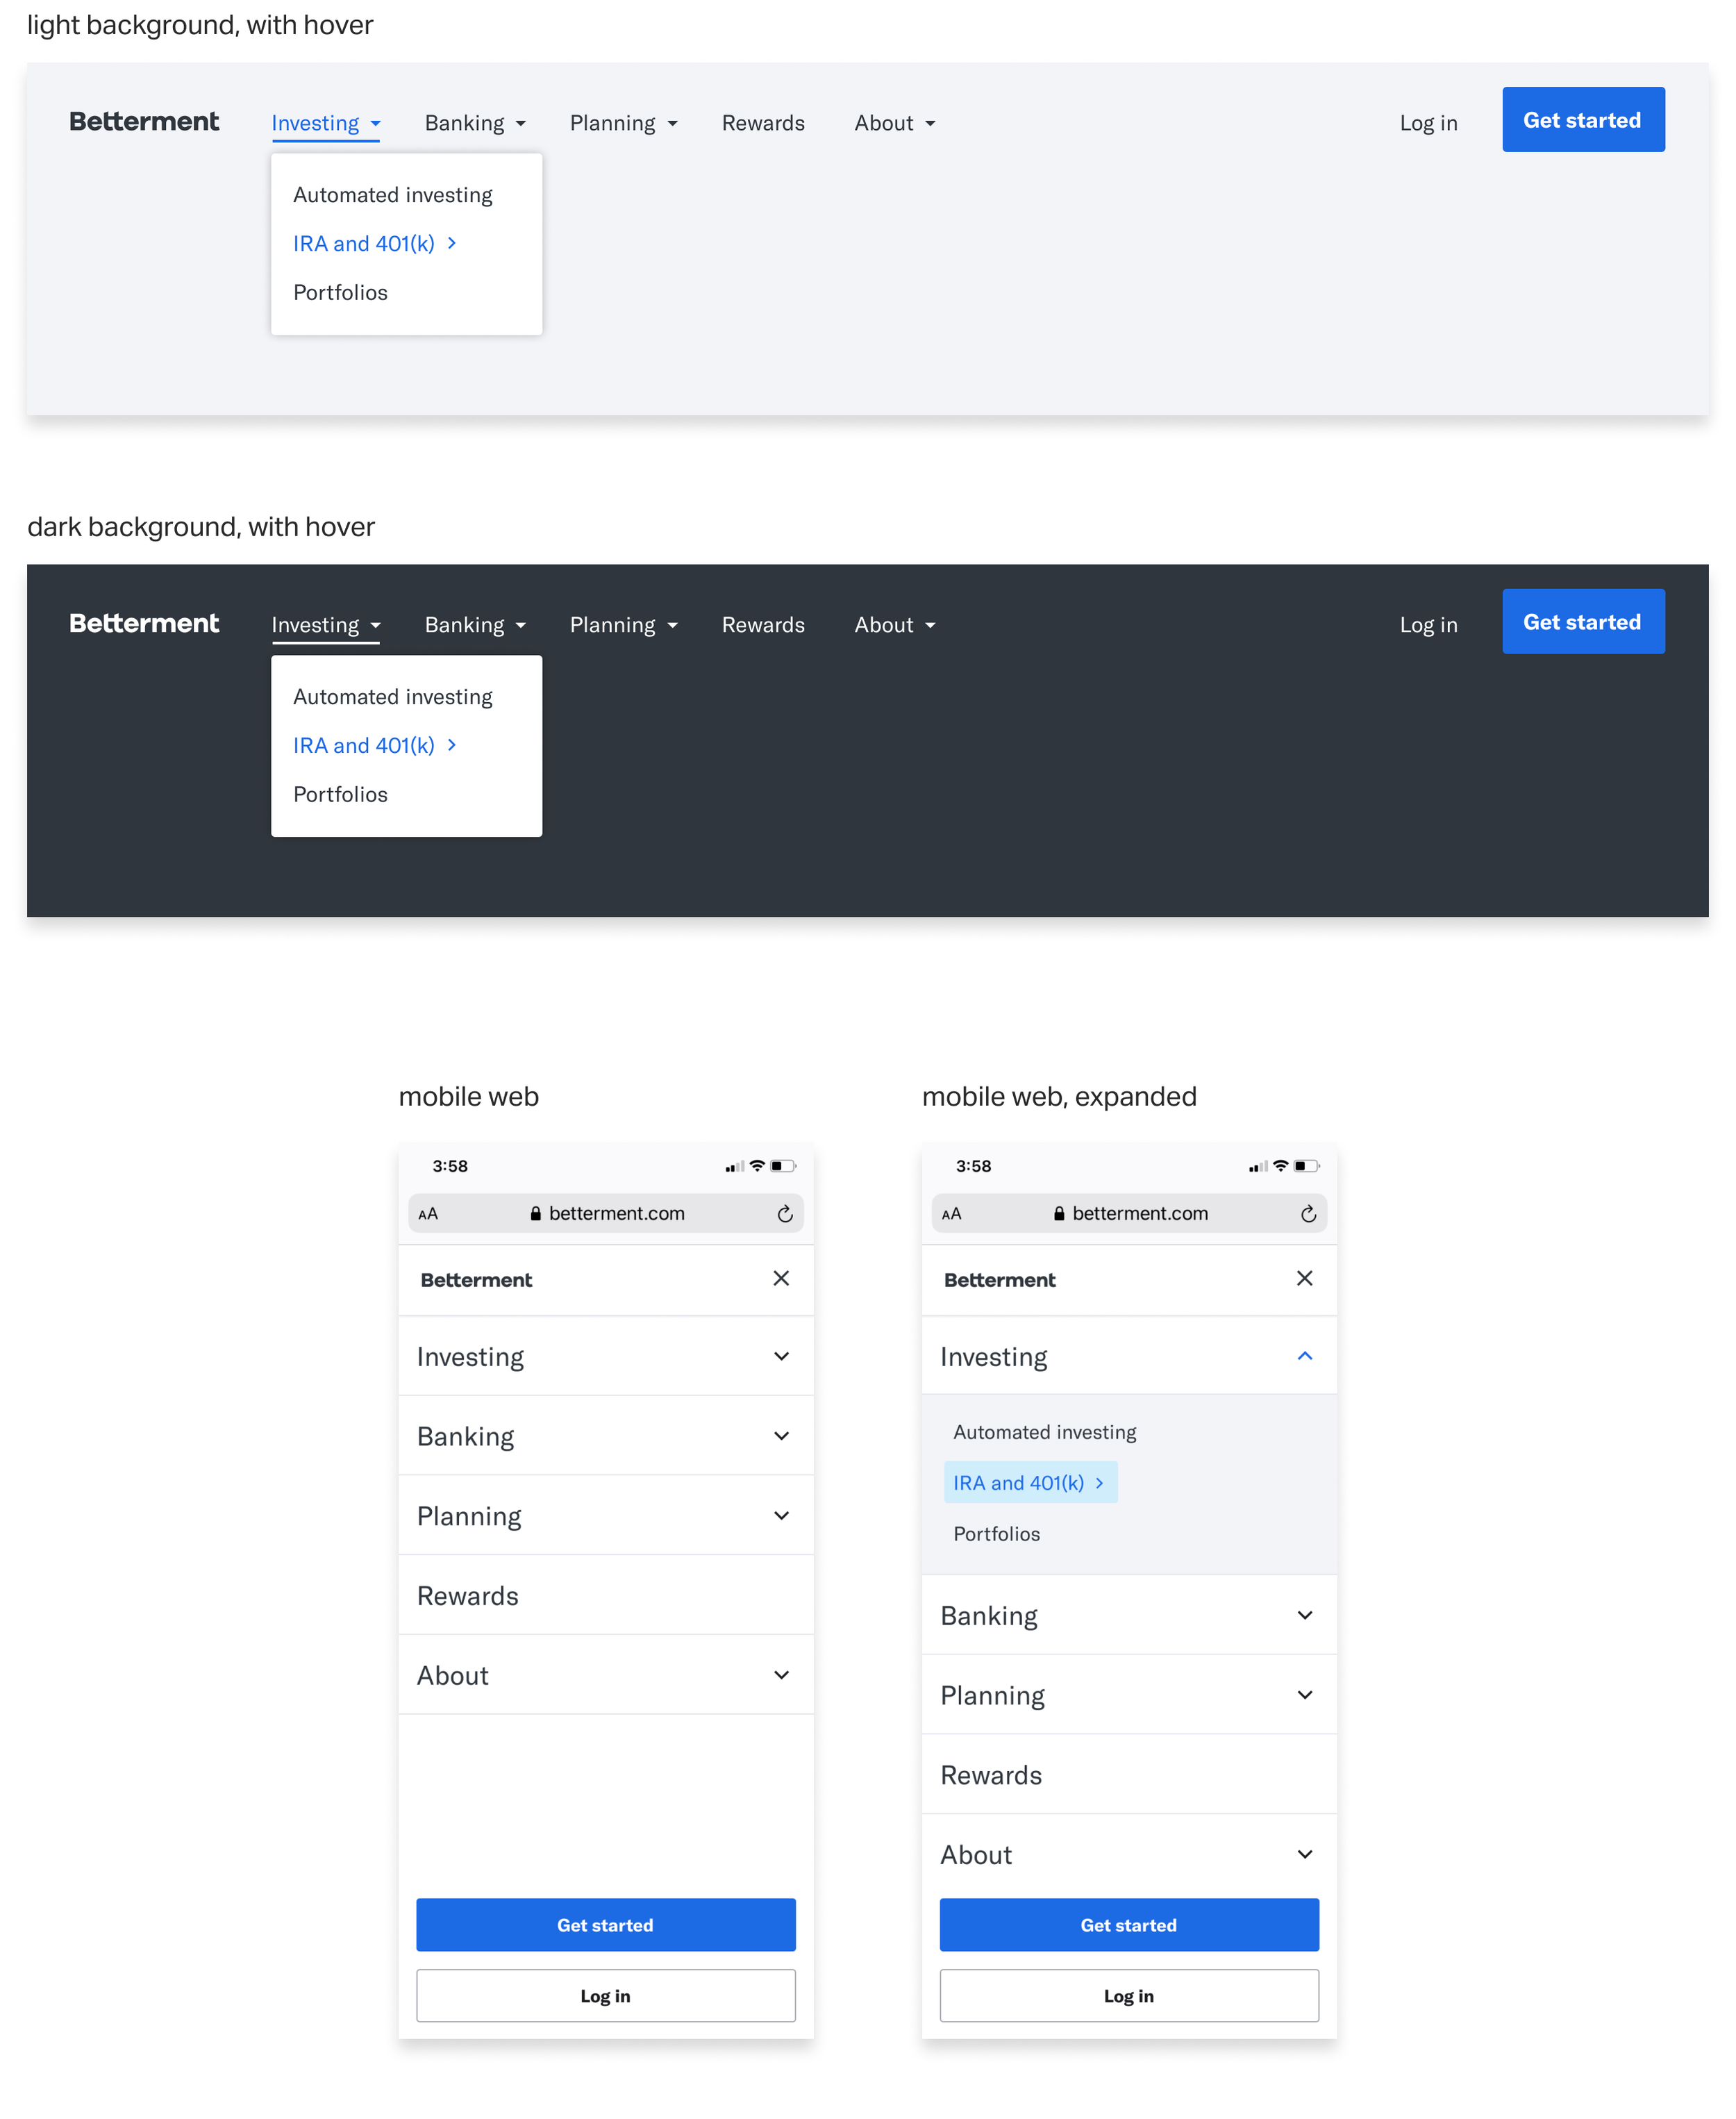The image size is (1736, 2119).
Task: Open About dropdown in light navigation bar
Action: (x=894, y=123)
